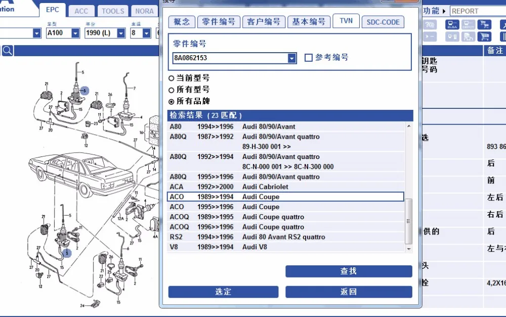
Task: Click the 查找 search button
Action: (349, 271)
